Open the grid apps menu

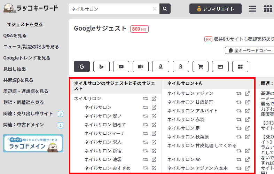(268, 9)
